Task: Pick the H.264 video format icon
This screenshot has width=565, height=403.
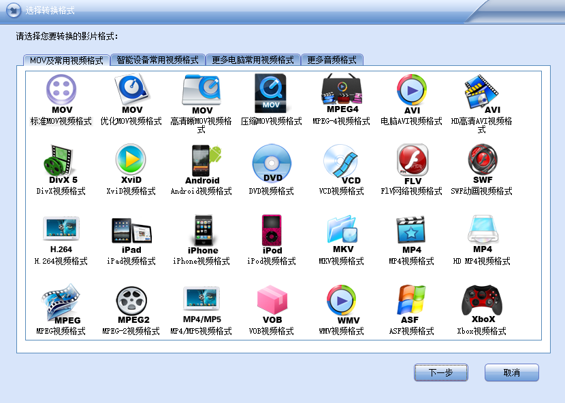Action: [x=61, y=234]
